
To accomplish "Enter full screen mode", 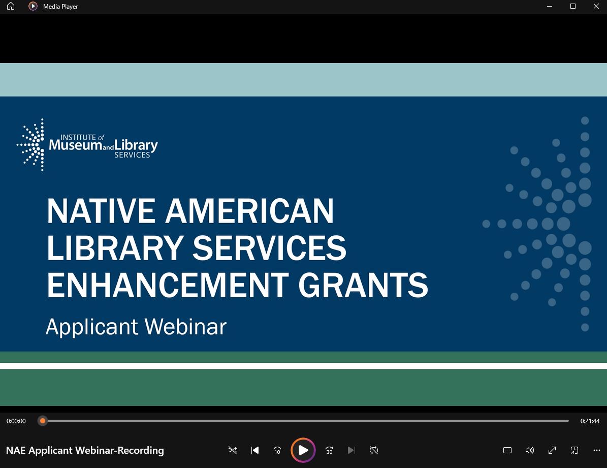I will 552,450.
